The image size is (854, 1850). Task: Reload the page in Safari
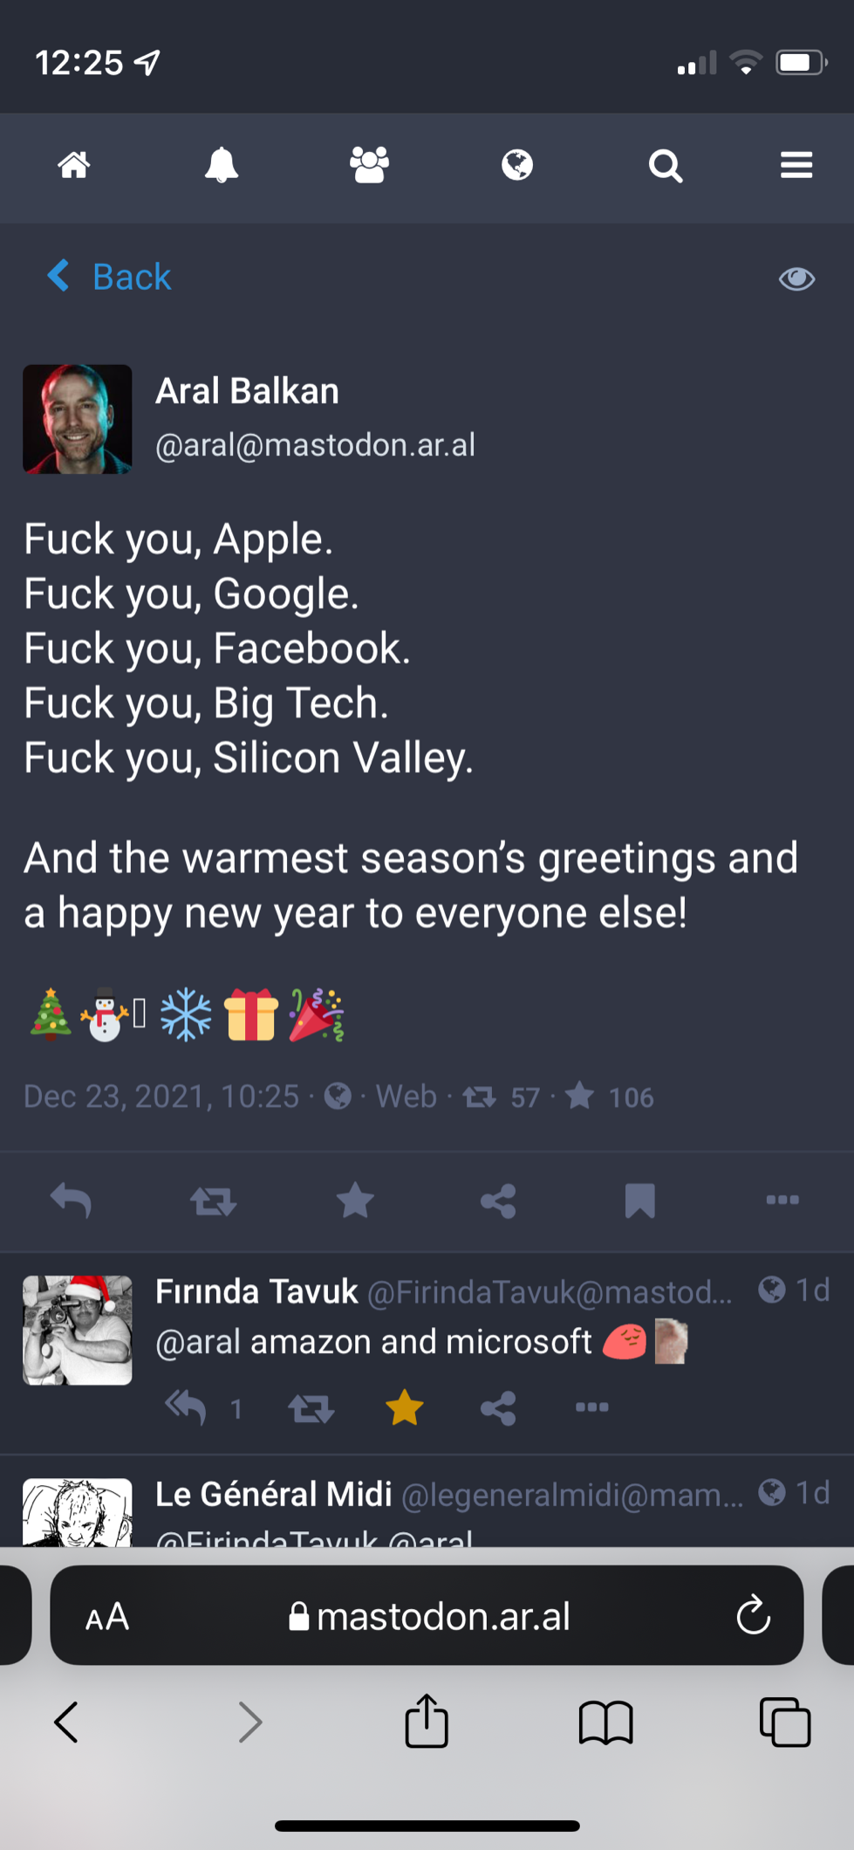(753, 1616)
